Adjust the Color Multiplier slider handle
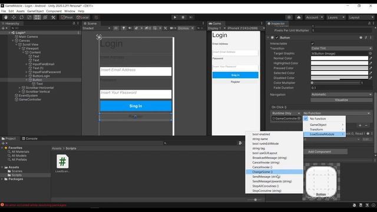The height and width of the screenshot is (212, 377). pos(312,82)
